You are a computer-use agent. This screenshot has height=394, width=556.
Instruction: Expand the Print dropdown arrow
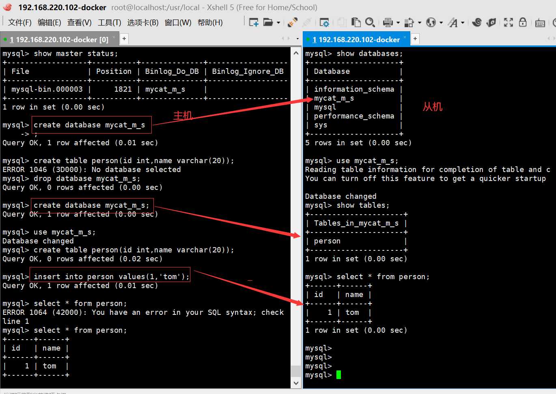coord(398,23)
